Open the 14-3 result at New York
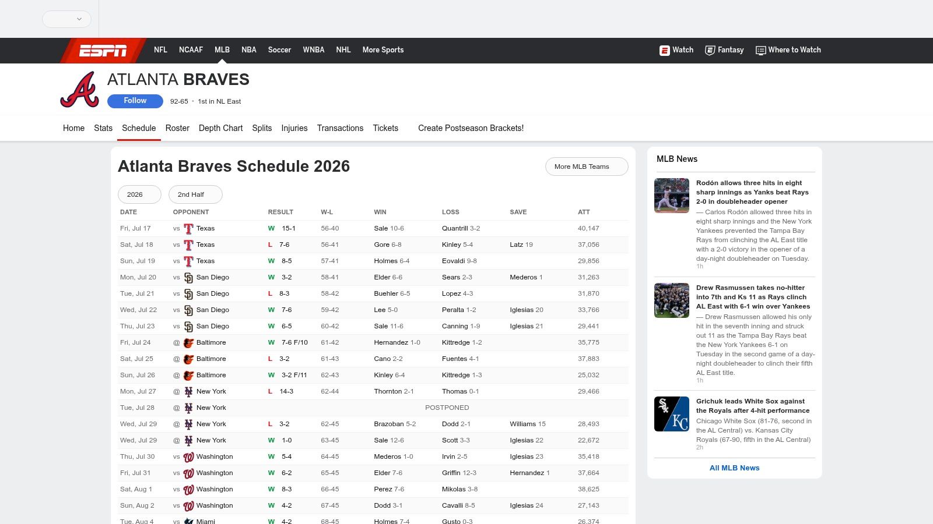The height and width of the screenshot is (524, 933). tap(286, 392)
